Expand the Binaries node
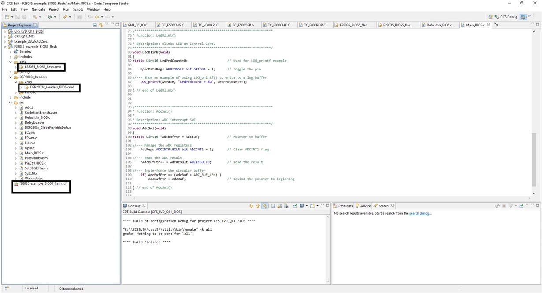The width and height of the screenshot is (542, 293). tap(11, 51)
